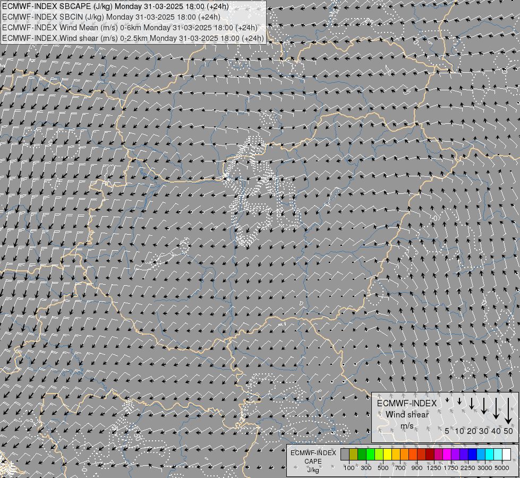
Task: Select the grey CAPE legend swatch
Action: (x=345, y=454)
